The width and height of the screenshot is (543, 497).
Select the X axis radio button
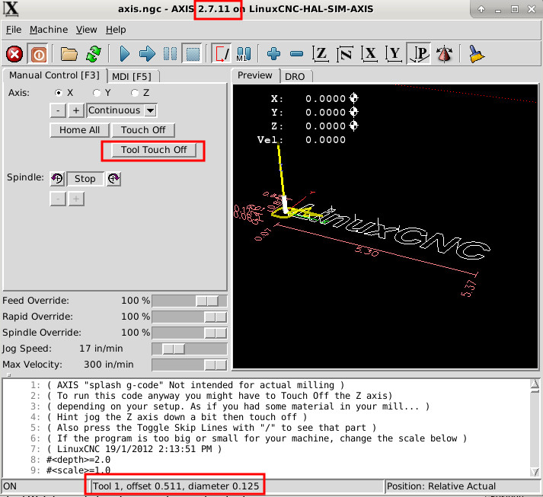[59, 93]
